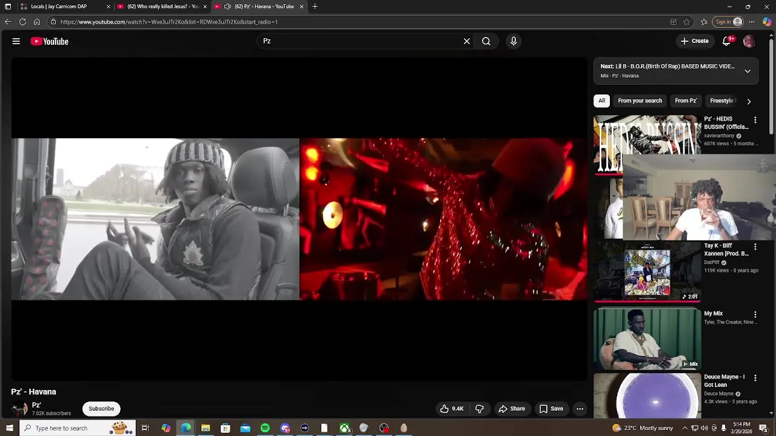The image size is (776, 436).
Task: Open options menu for My Mix
Action: click(x=755, y=315)
